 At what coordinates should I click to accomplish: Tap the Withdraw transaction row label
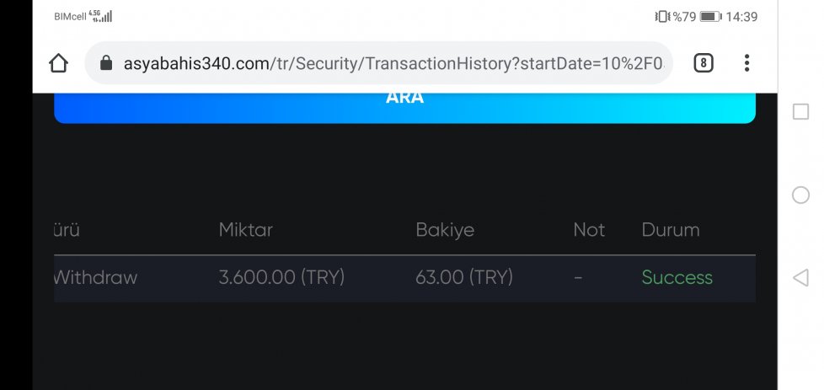tap(96, 277)
